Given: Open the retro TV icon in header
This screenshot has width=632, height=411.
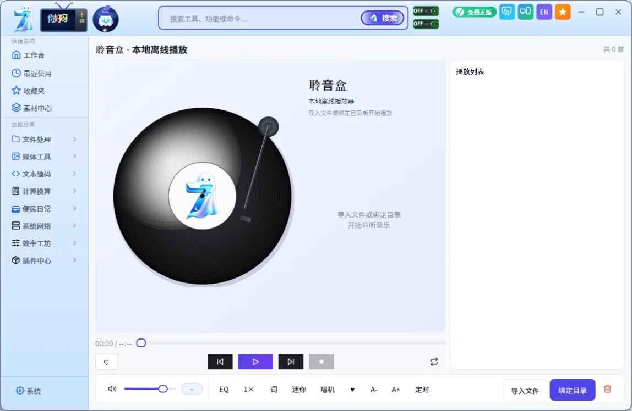Looking at the screenshot, I should (x=64, y=18).
